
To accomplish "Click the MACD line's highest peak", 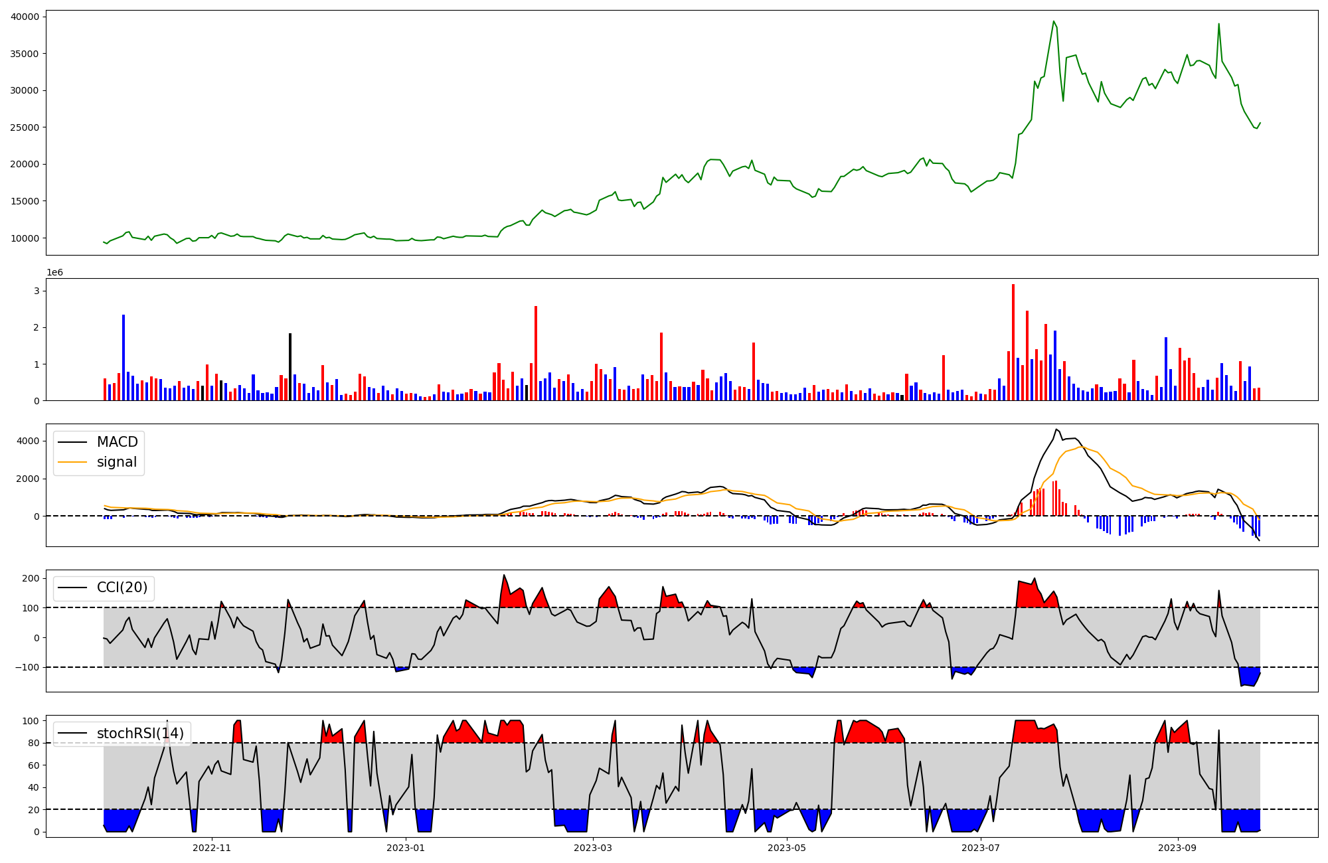I will coord(1056,430).
